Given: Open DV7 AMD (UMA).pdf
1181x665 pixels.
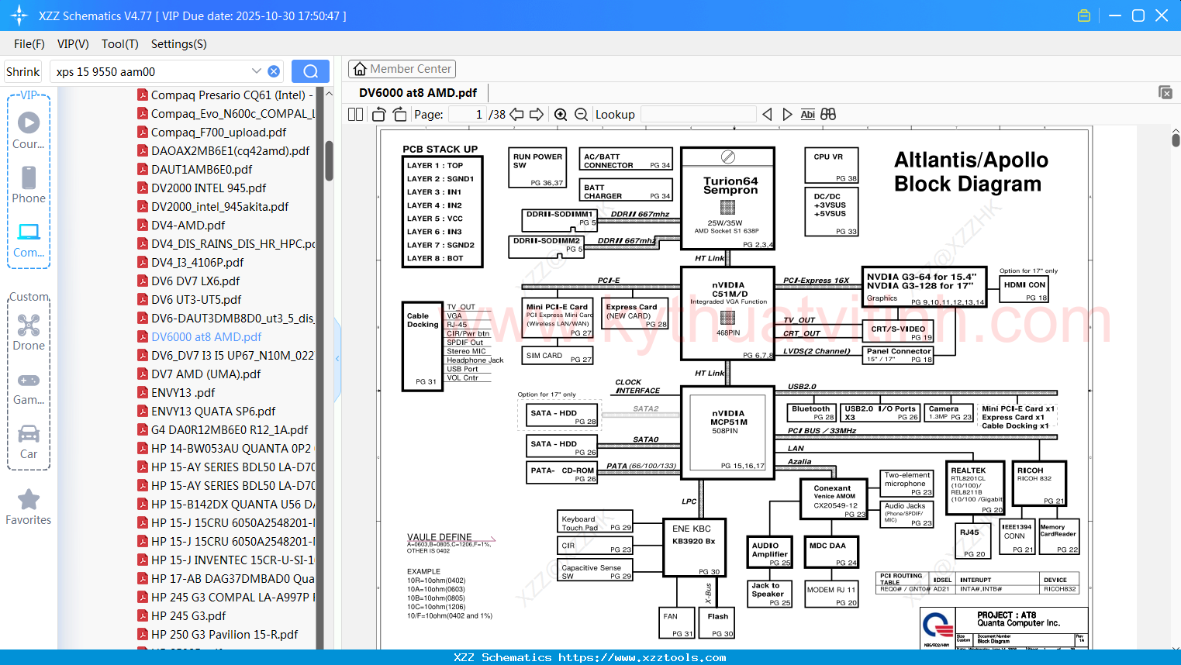Looking at the screenshot, I should [x=199, y=374].
